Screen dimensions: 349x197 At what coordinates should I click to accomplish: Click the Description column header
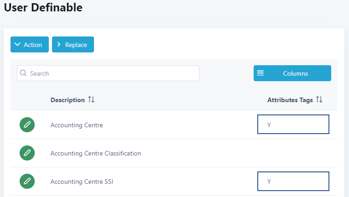click(x=68, y=100)
